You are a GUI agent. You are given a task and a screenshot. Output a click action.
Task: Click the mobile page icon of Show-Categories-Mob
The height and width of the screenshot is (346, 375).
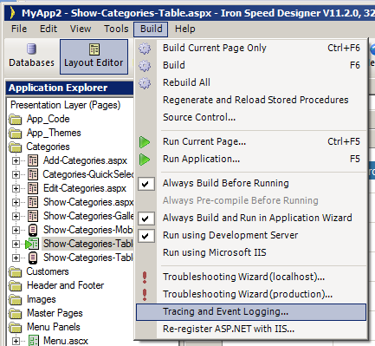33,230
